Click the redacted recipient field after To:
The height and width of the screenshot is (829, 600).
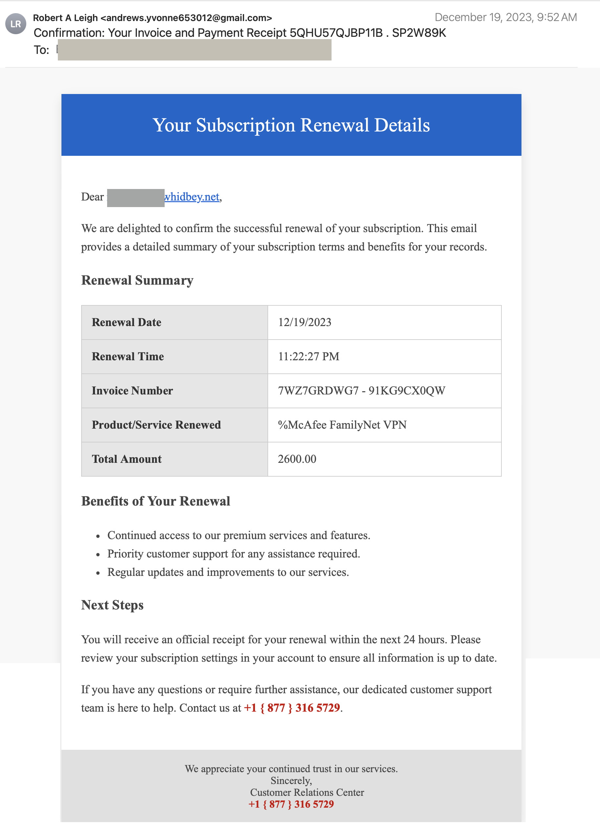point(195,50)
